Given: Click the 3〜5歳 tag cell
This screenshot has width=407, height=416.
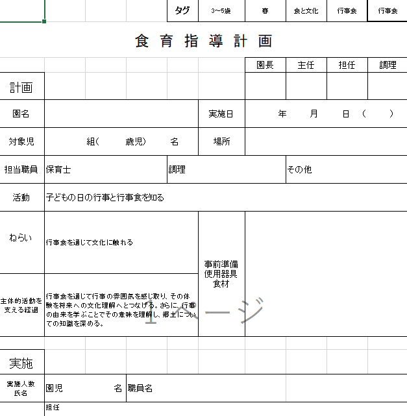Looking at the screenshot, I should pyautogui.click(x=221, y=10).
